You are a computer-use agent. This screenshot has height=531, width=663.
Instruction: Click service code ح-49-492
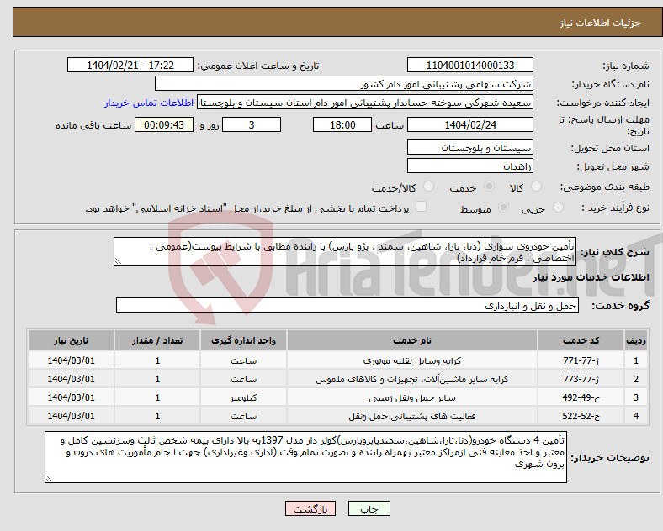tap(581, 397)
